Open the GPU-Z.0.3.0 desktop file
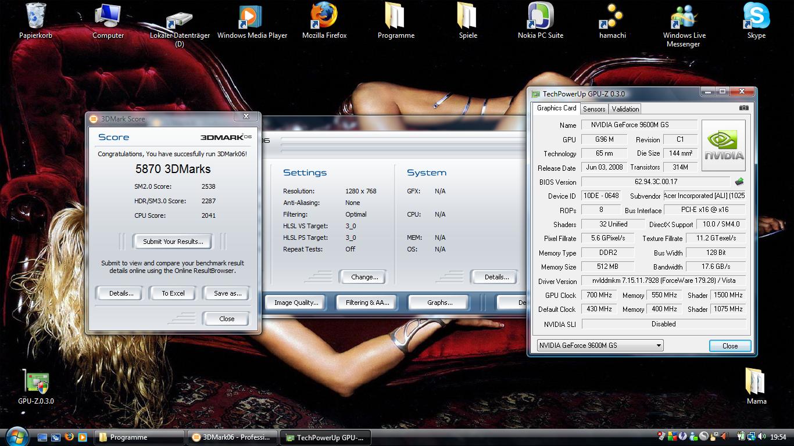 tap(36, 383)
